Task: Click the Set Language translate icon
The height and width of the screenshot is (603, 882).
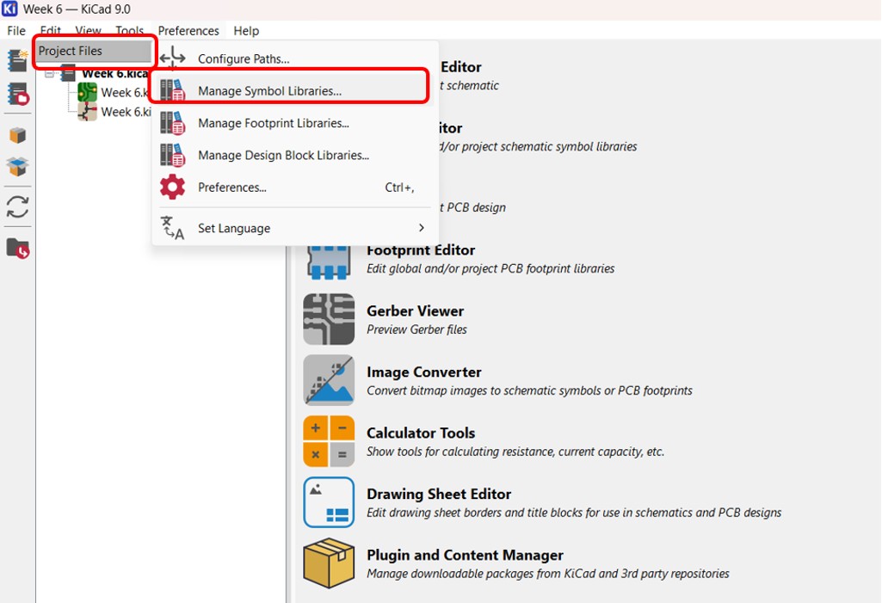Action: coord(172,228)
